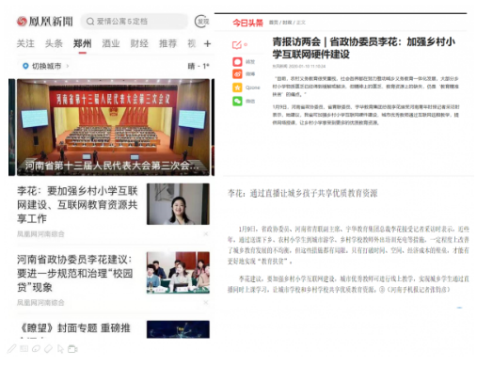Screen dimensions: 477x366
Task: Select the arrow pointer tool
Action: 60,349
